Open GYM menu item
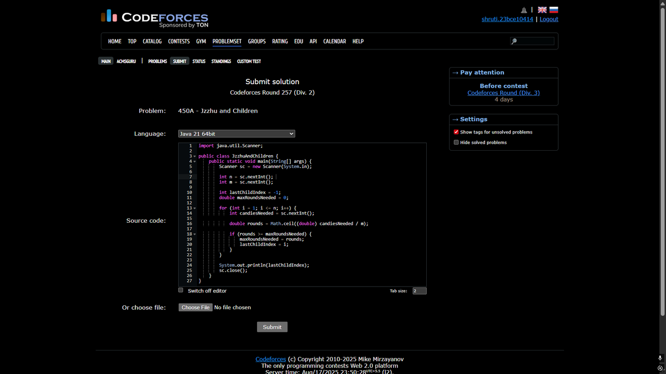Screen dimensions: 666x374 (x=201, y=42)
